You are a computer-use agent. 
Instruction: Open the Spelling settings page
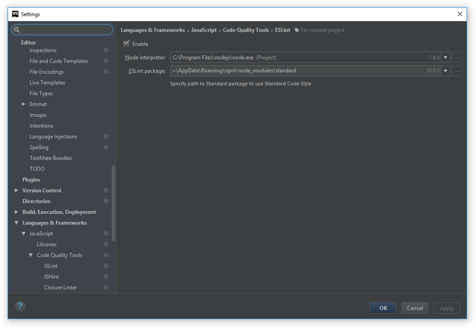[x=39, y=147]
